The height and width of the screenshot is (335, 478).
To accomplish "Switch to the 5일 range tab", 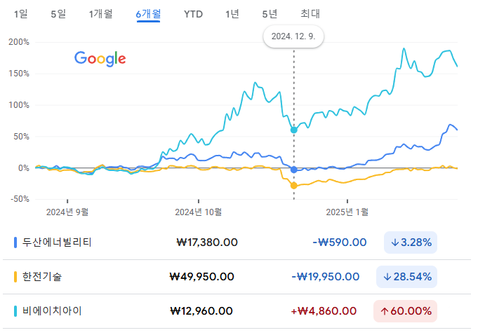I will [x=58, y=14].
